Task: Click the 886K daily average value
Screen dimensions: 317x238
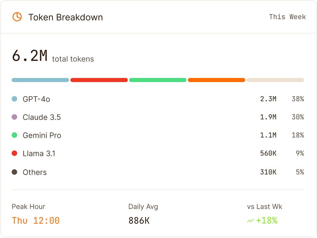Action: (139, 221)
